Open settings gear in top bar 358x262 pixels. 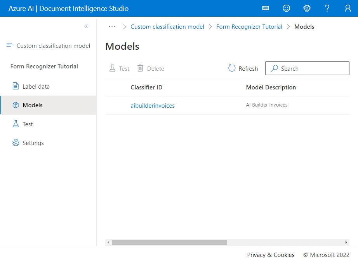[307, 8]
